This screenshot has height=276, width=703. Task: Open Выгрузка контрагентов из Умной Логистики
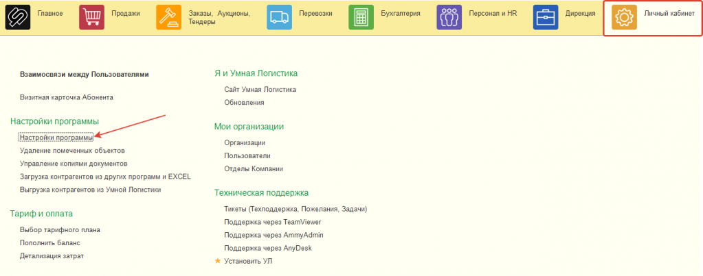(x=90, y=189)
